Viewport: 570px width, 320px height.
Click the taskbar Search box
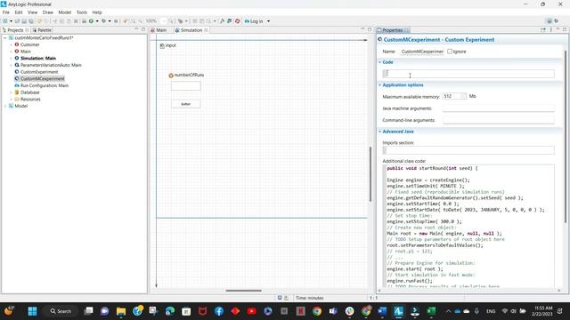pos(61,311)
